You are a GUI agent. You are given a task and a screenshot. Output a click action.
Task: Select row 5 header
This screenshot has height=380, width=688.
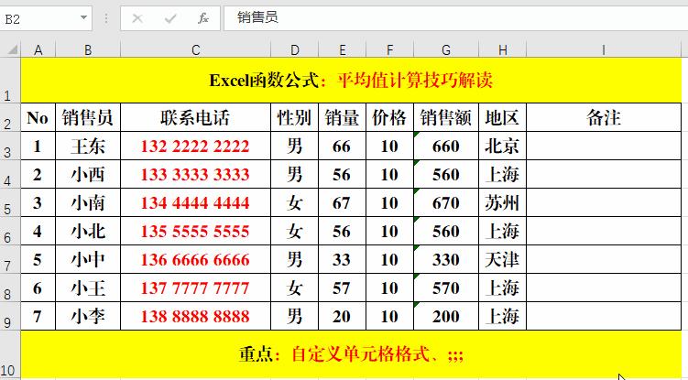(10, 202)
